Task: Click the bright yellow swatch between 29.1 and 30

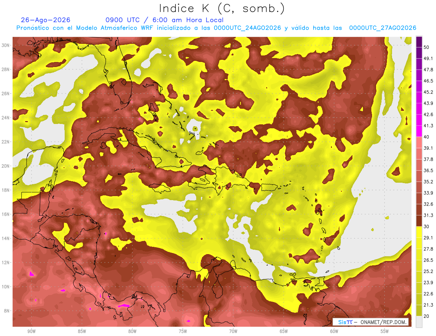Action: coord(419,232)
